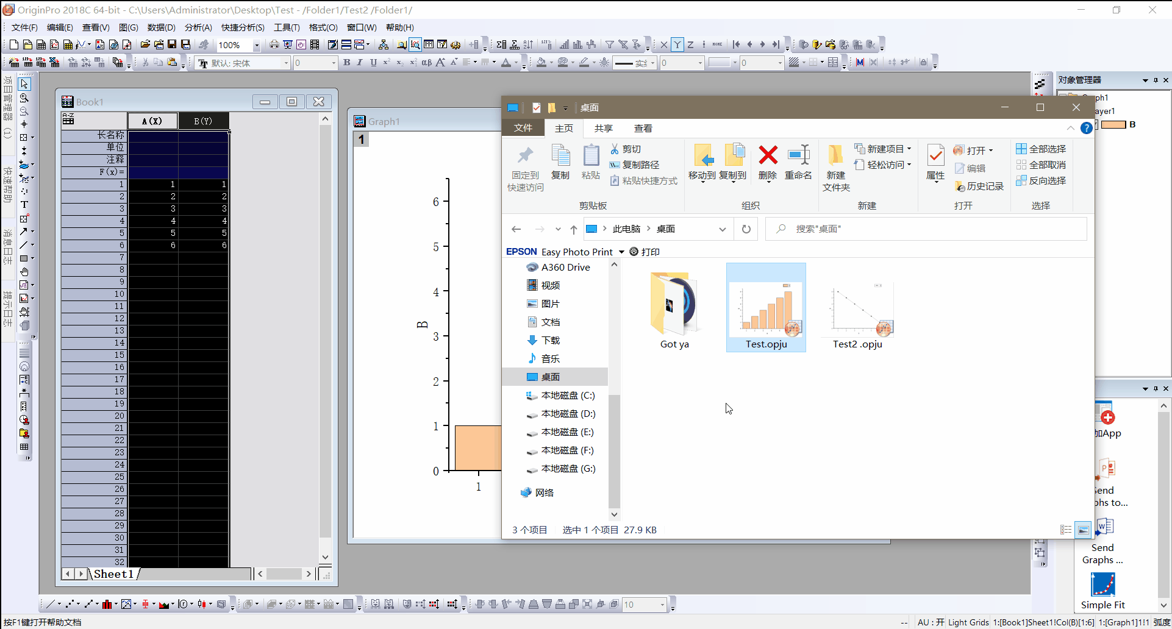This screenshot has height=629, width=1172.
Task: Invert selection in Explorer ribbon
Action: click(x=1041, y=180)
